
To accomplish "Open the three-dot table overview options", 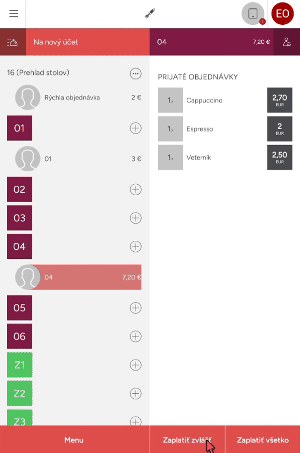I will tap(135, 74).
